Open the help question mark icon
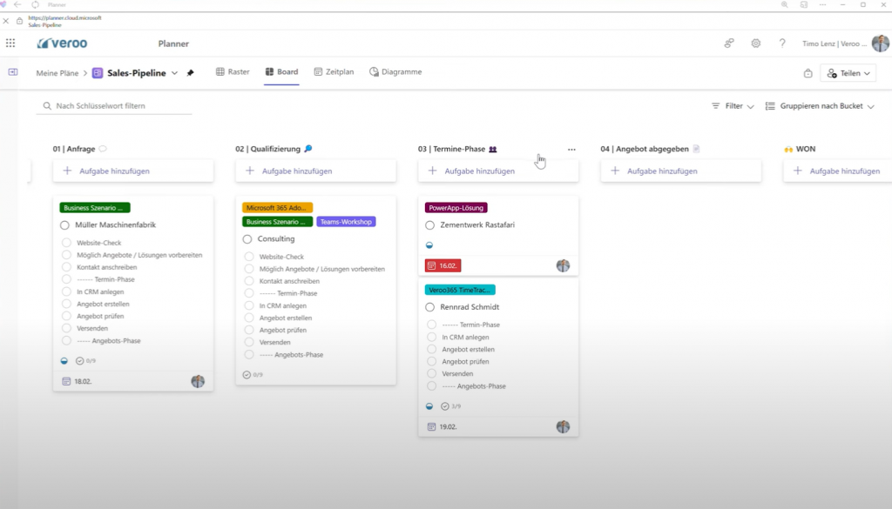 (x=782, y=43)
